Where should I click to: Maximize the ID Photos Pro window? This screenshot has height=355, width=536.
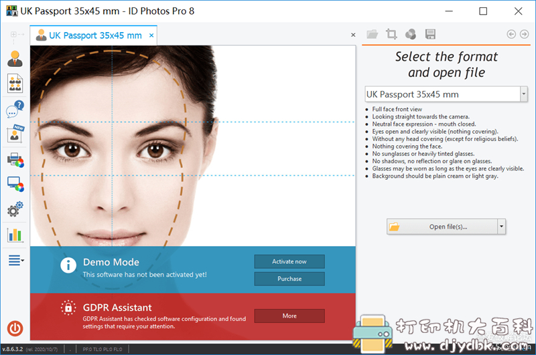(483, 11)
